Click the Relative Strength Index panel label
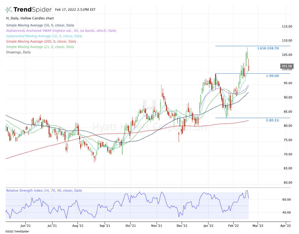Image resolution: width=299 pixels, height=234 pixels. click(x=44, y=191)
